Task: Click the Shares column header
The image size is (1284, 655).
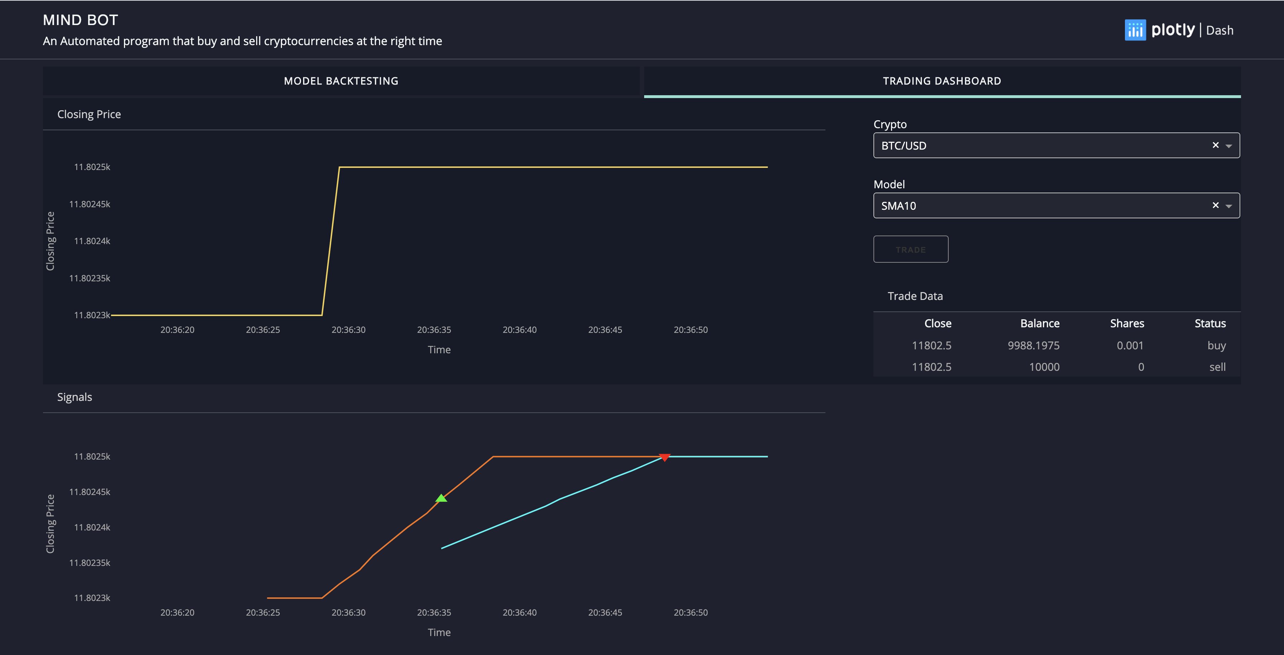Action: [x=1127, y=323]
